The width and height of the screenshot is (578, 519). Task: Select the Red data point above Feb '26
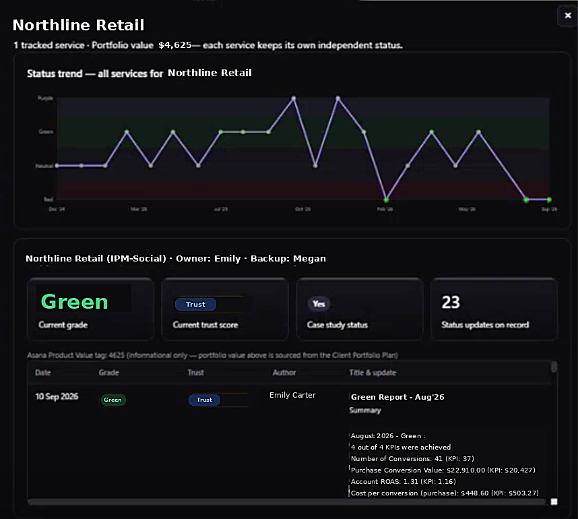coord(386,200)
